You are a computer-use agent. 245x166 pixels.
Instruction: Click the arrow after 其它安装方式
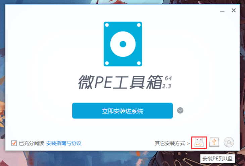[188, 143]
